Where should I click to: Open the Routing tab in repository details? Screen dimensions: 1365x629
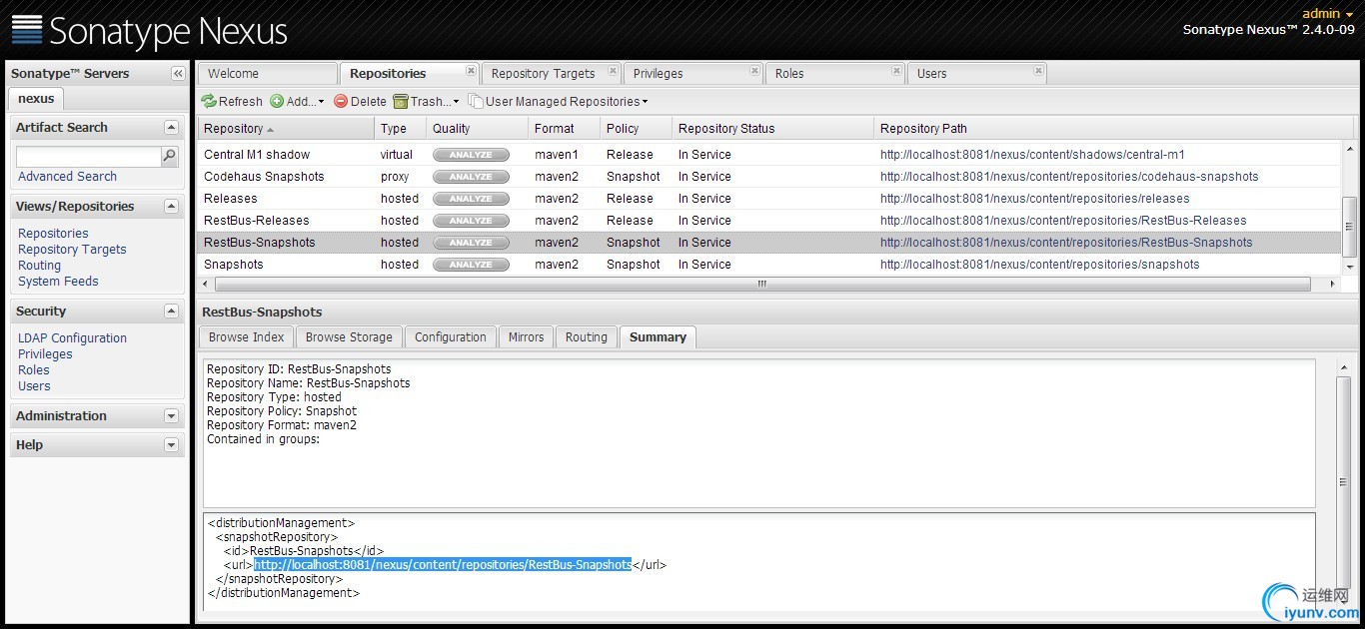tap(586, 337)
